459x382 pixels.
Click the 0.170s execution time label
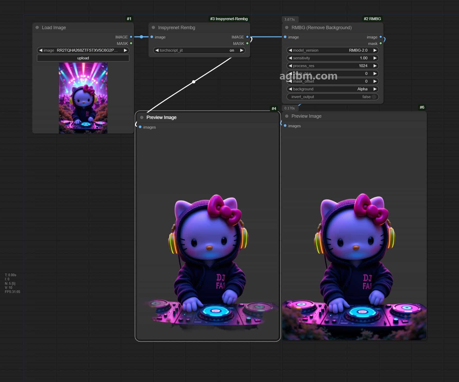click(x=290, y=108)
